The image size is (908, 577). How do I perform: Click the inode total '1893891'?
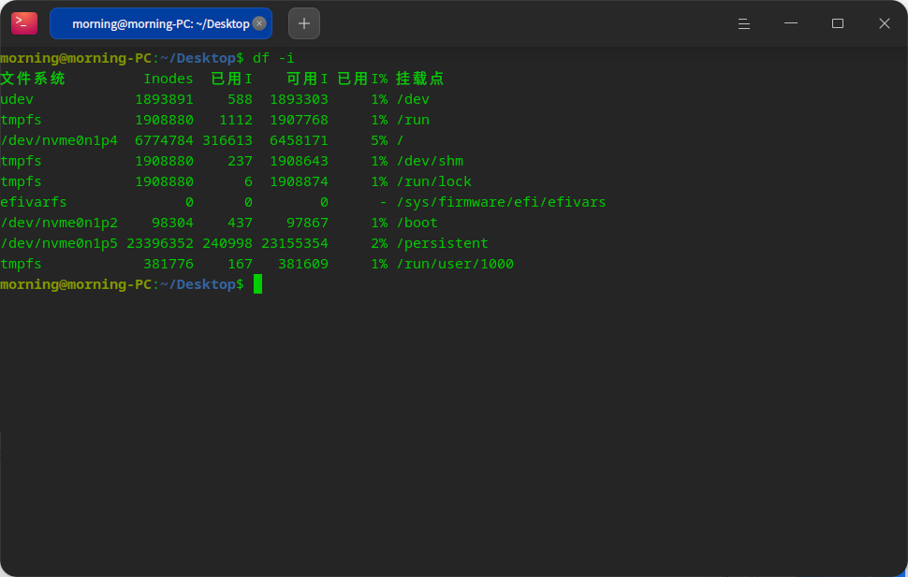pos(164,99)
